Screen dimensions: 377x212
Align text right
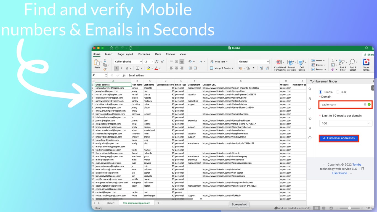coord(182,68)
